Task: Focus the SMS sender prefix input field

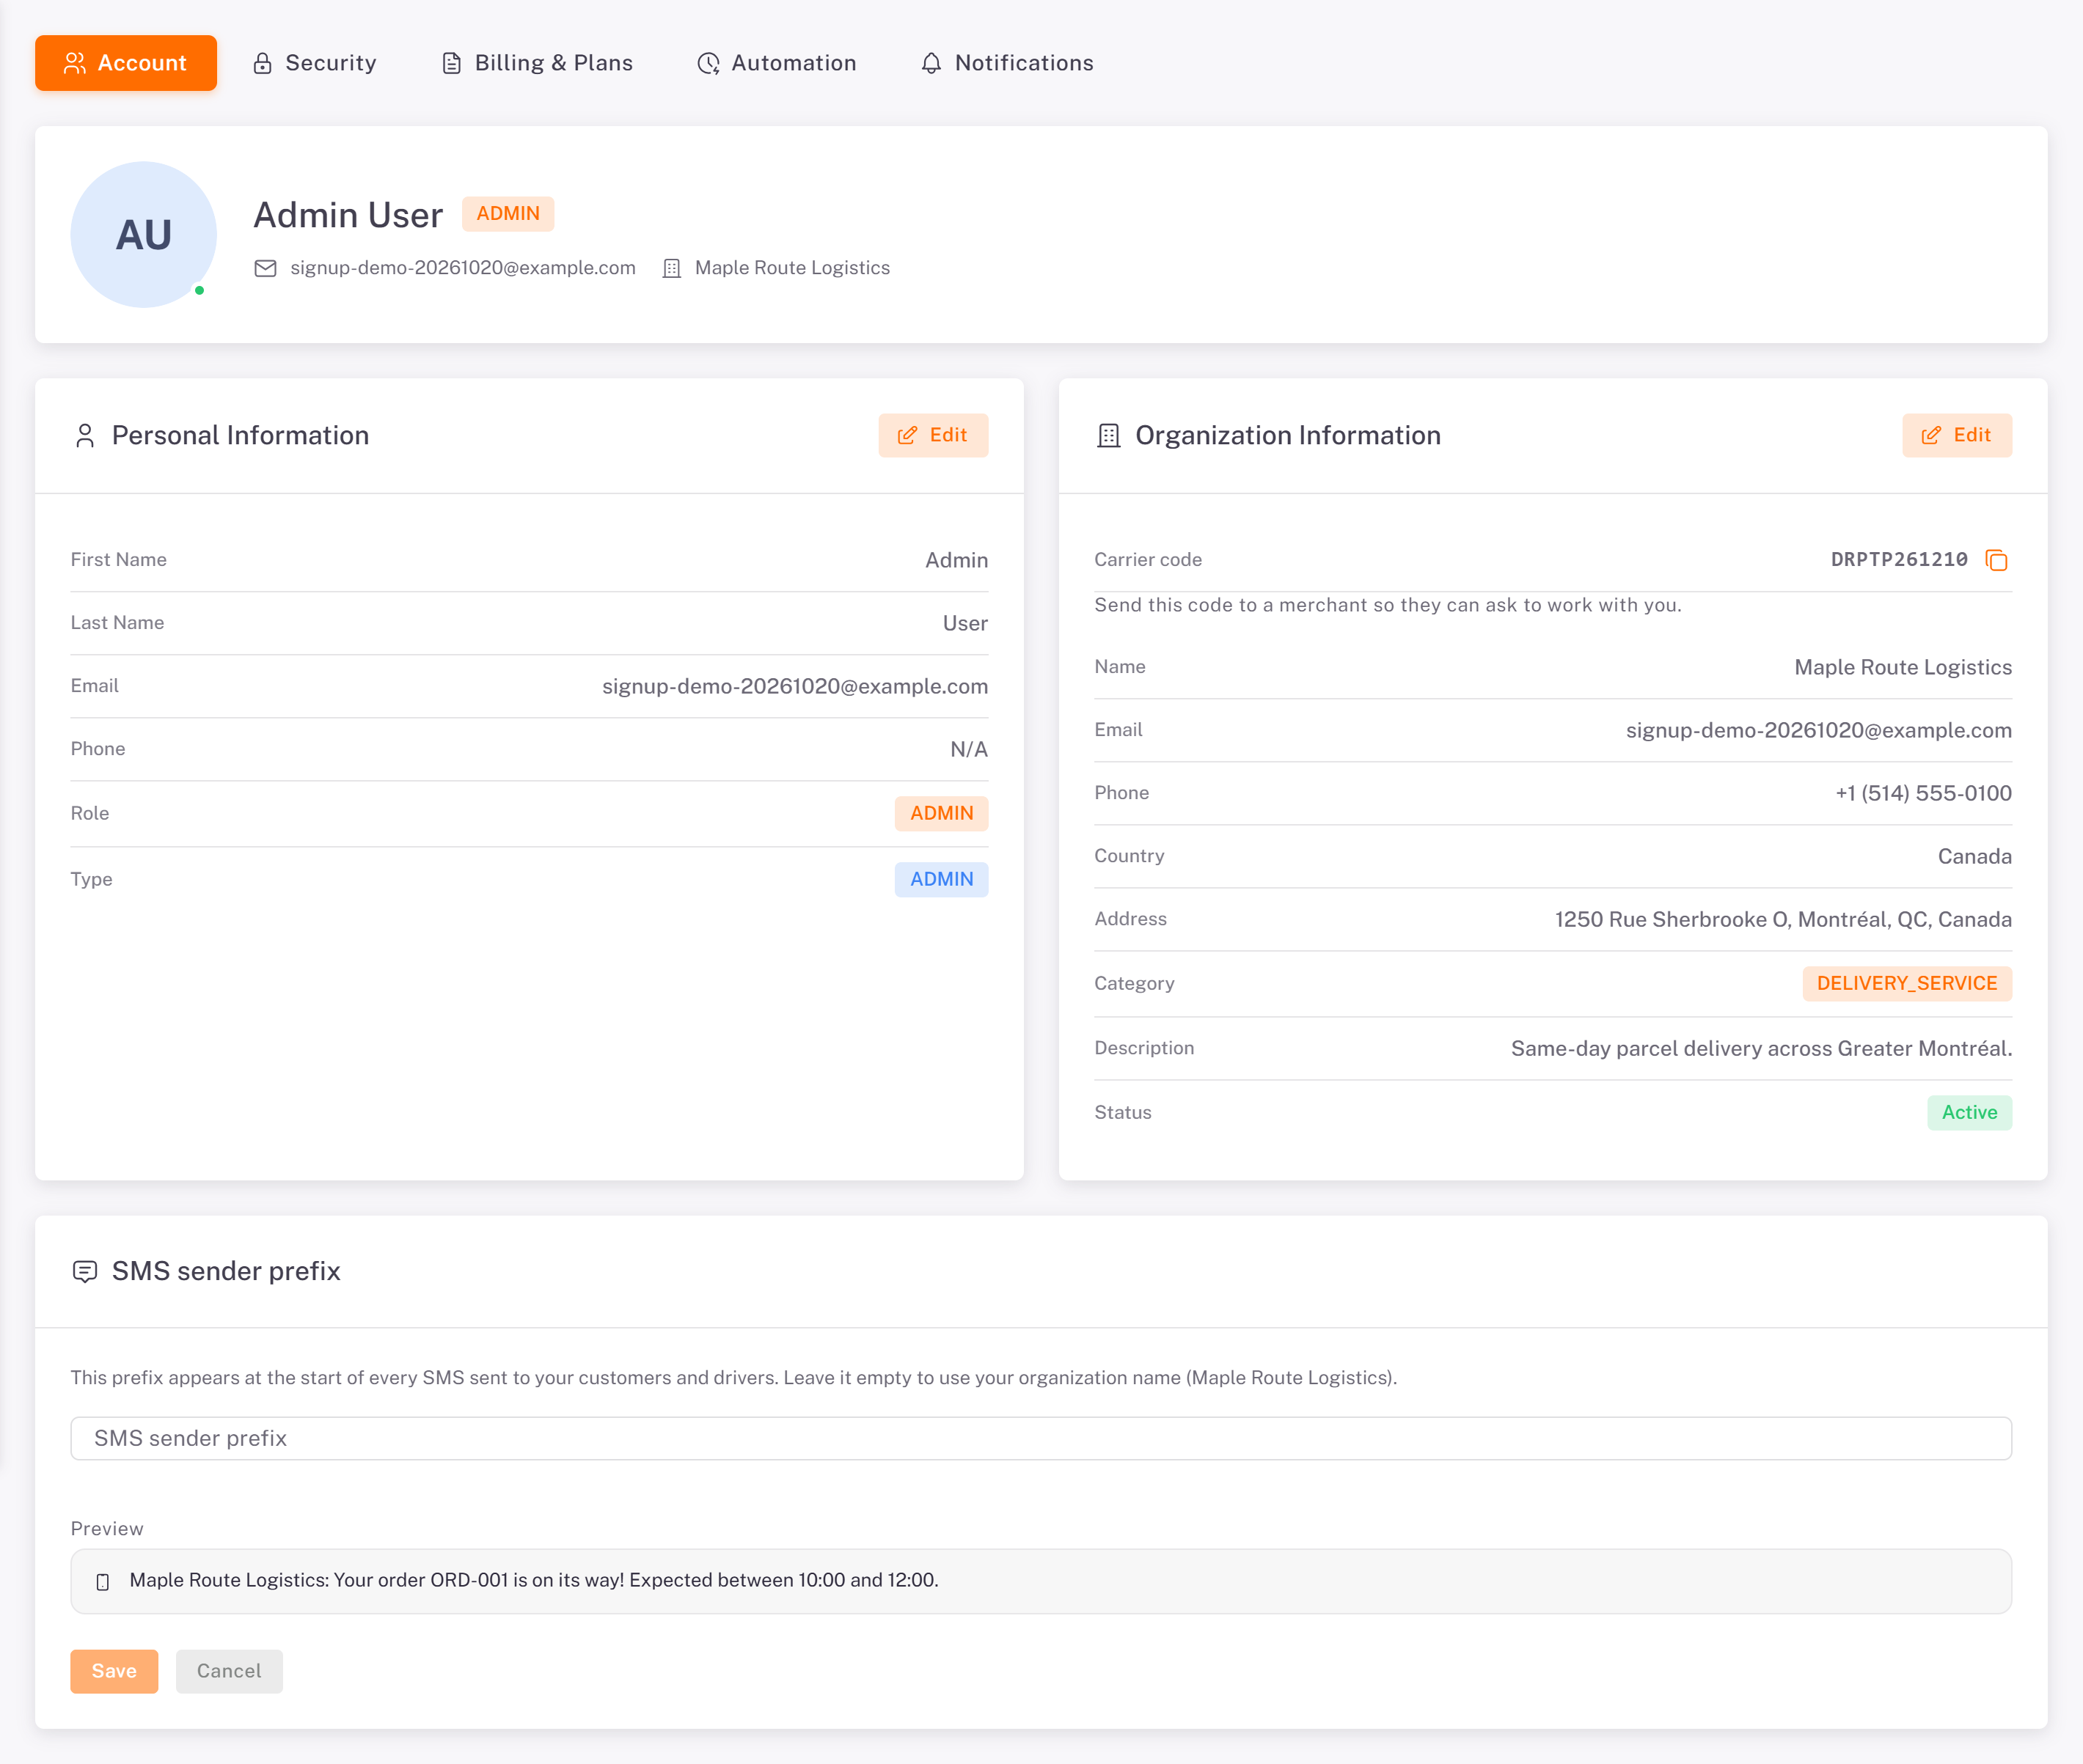Action: pos(1041,1439)
